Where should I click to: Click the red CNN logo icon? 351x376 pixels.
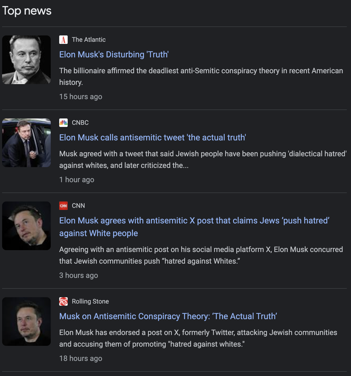(63, 206)
